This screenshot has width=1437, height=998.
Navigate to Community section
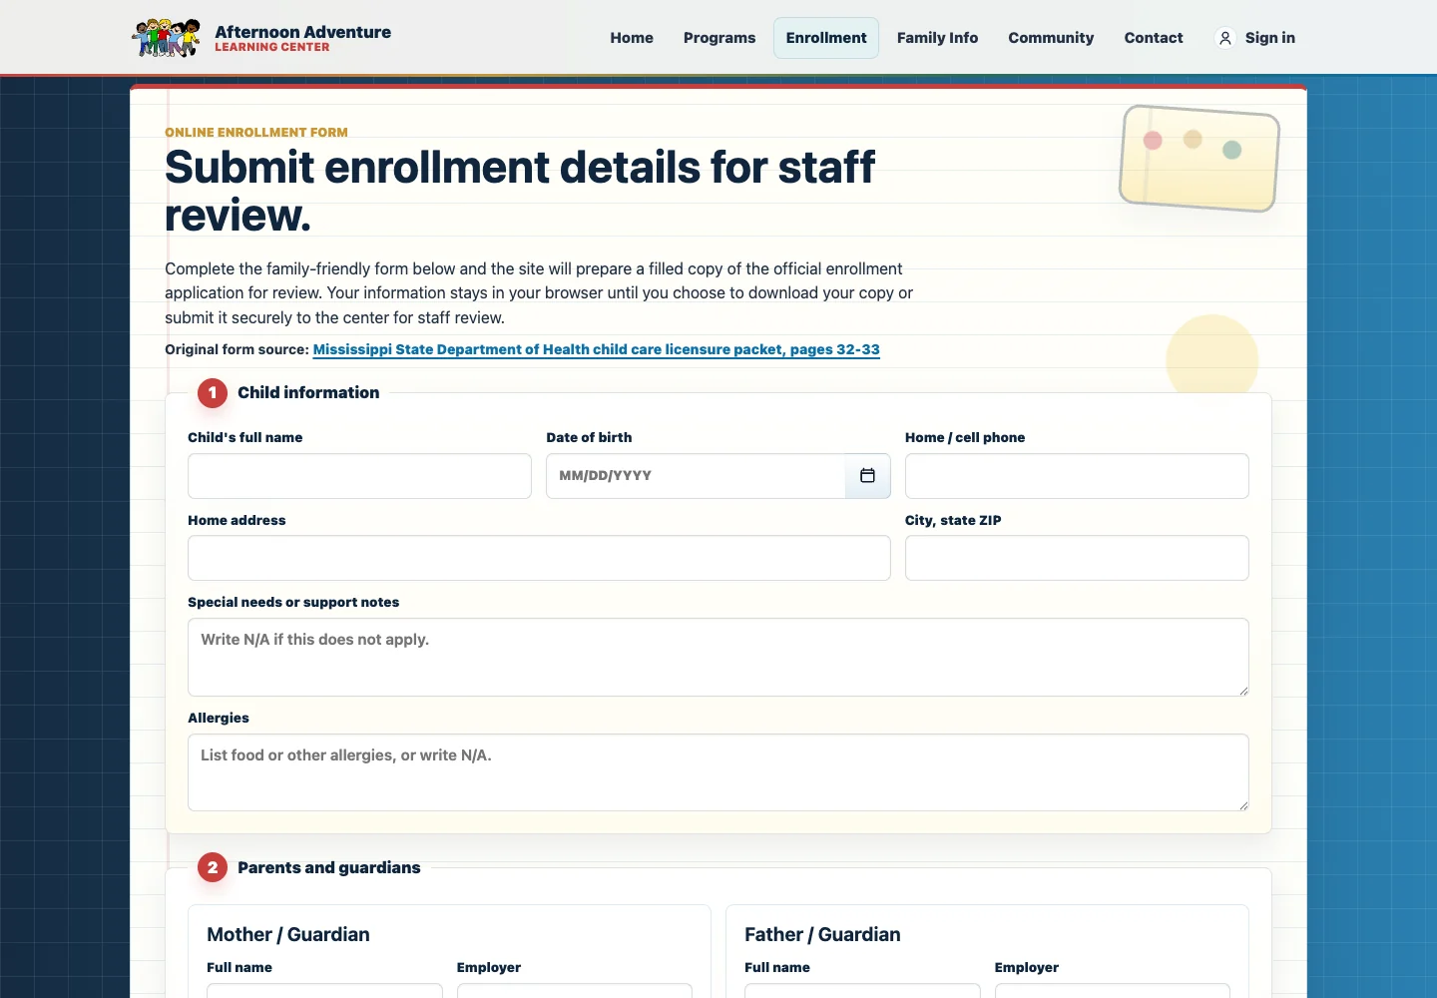click(1051, 38)
